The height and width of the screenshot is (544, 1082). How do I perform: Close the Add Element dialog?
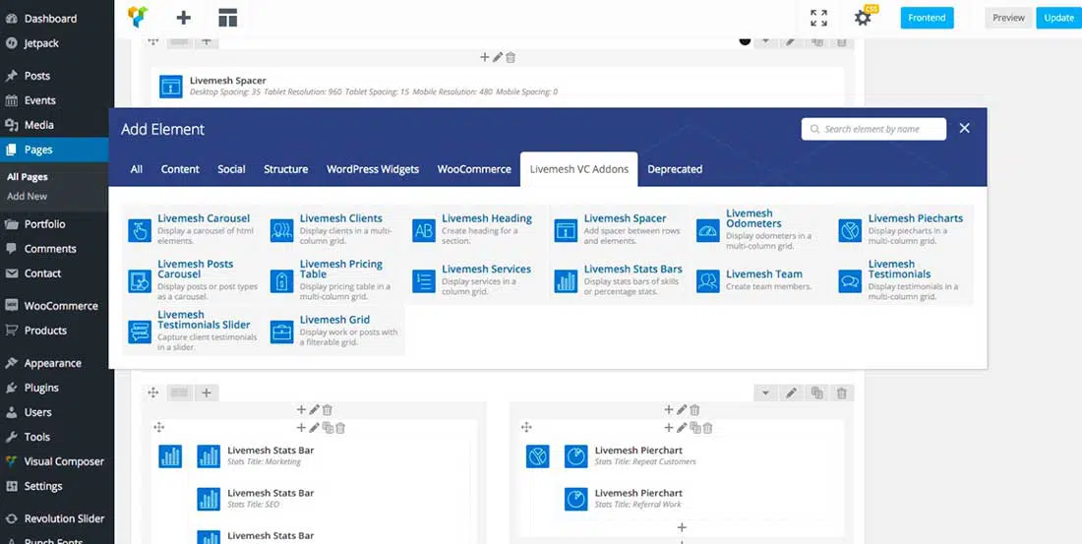click(965, 128)
